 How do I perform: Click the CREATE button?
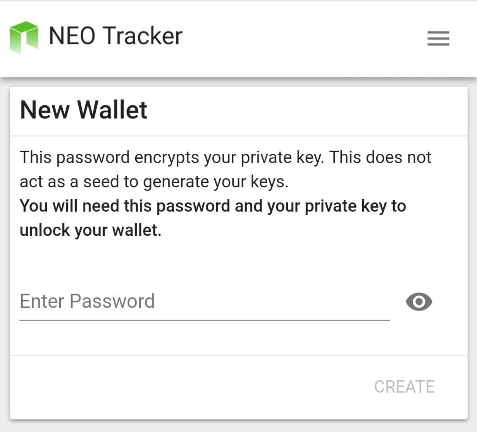pos(404,387)
